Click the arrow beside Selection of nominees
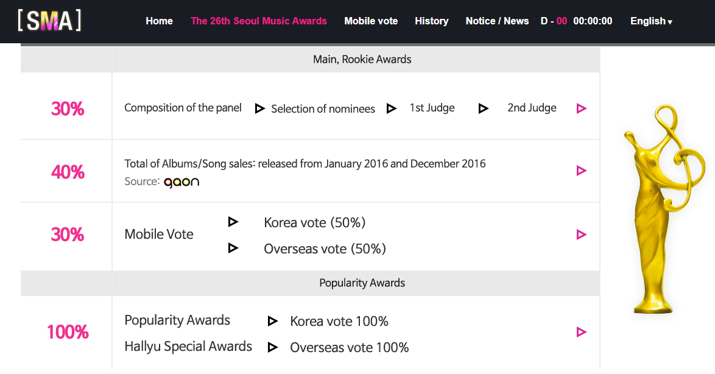This screenshot has height=374, width=715. (391, 108)
